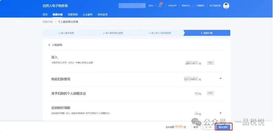273x133 pixels.
Task: Click 个人股权转让所得 breadcrumb text
Action: pos(68,22)
